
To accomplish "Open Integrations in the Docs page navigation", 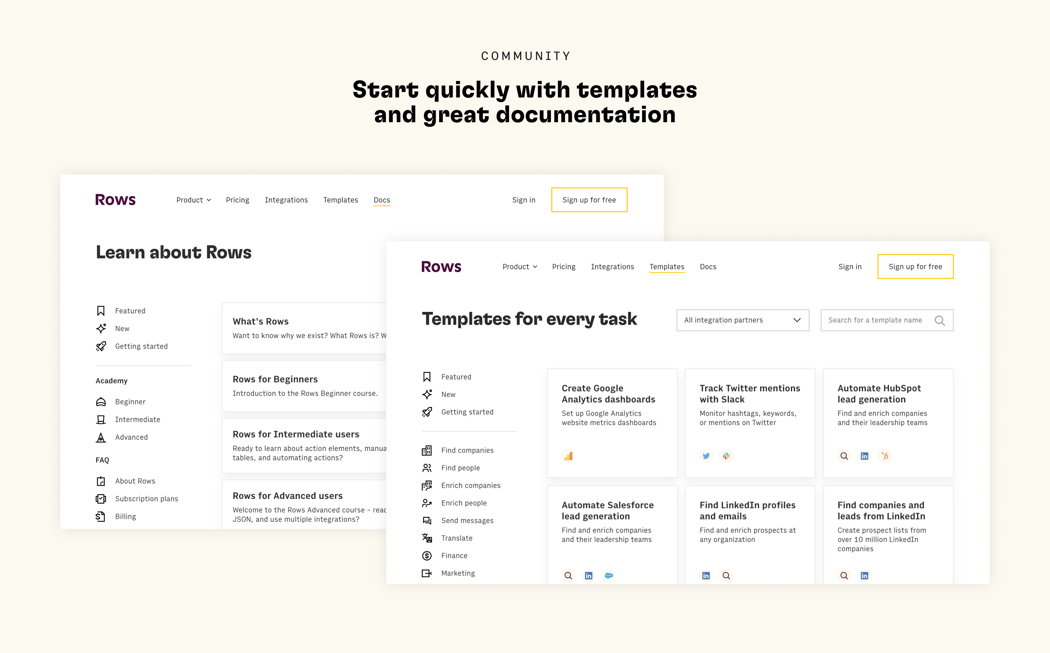I will click(x=286, y=200).
